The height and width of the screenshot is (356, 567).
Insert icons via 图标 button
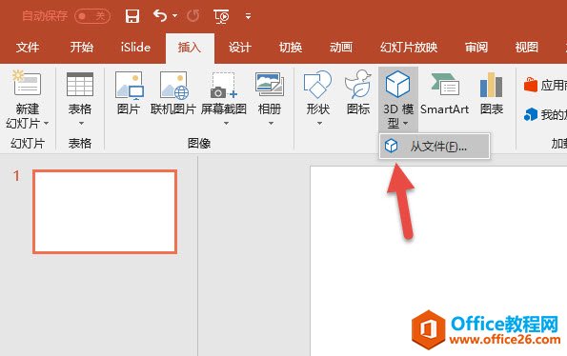[358, 93]
